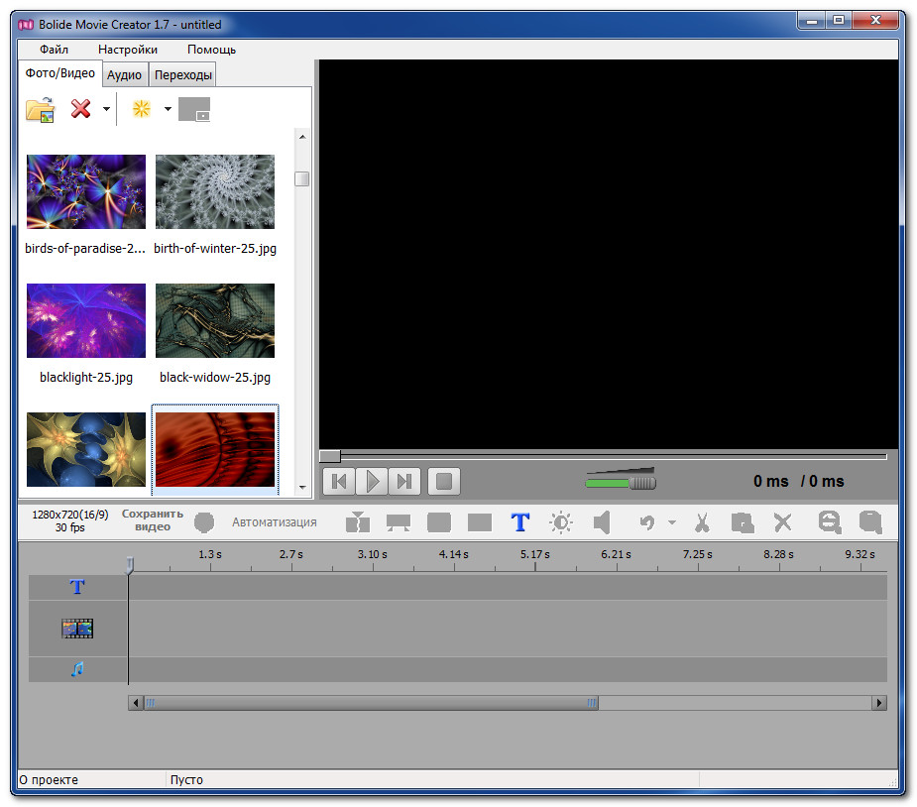Click the yellow star effects icon

(x=142, y=110)
